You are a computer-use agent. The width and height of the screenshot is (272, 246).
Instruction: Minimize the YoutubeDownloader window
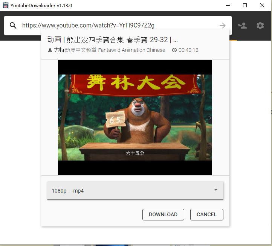(228, 5)
